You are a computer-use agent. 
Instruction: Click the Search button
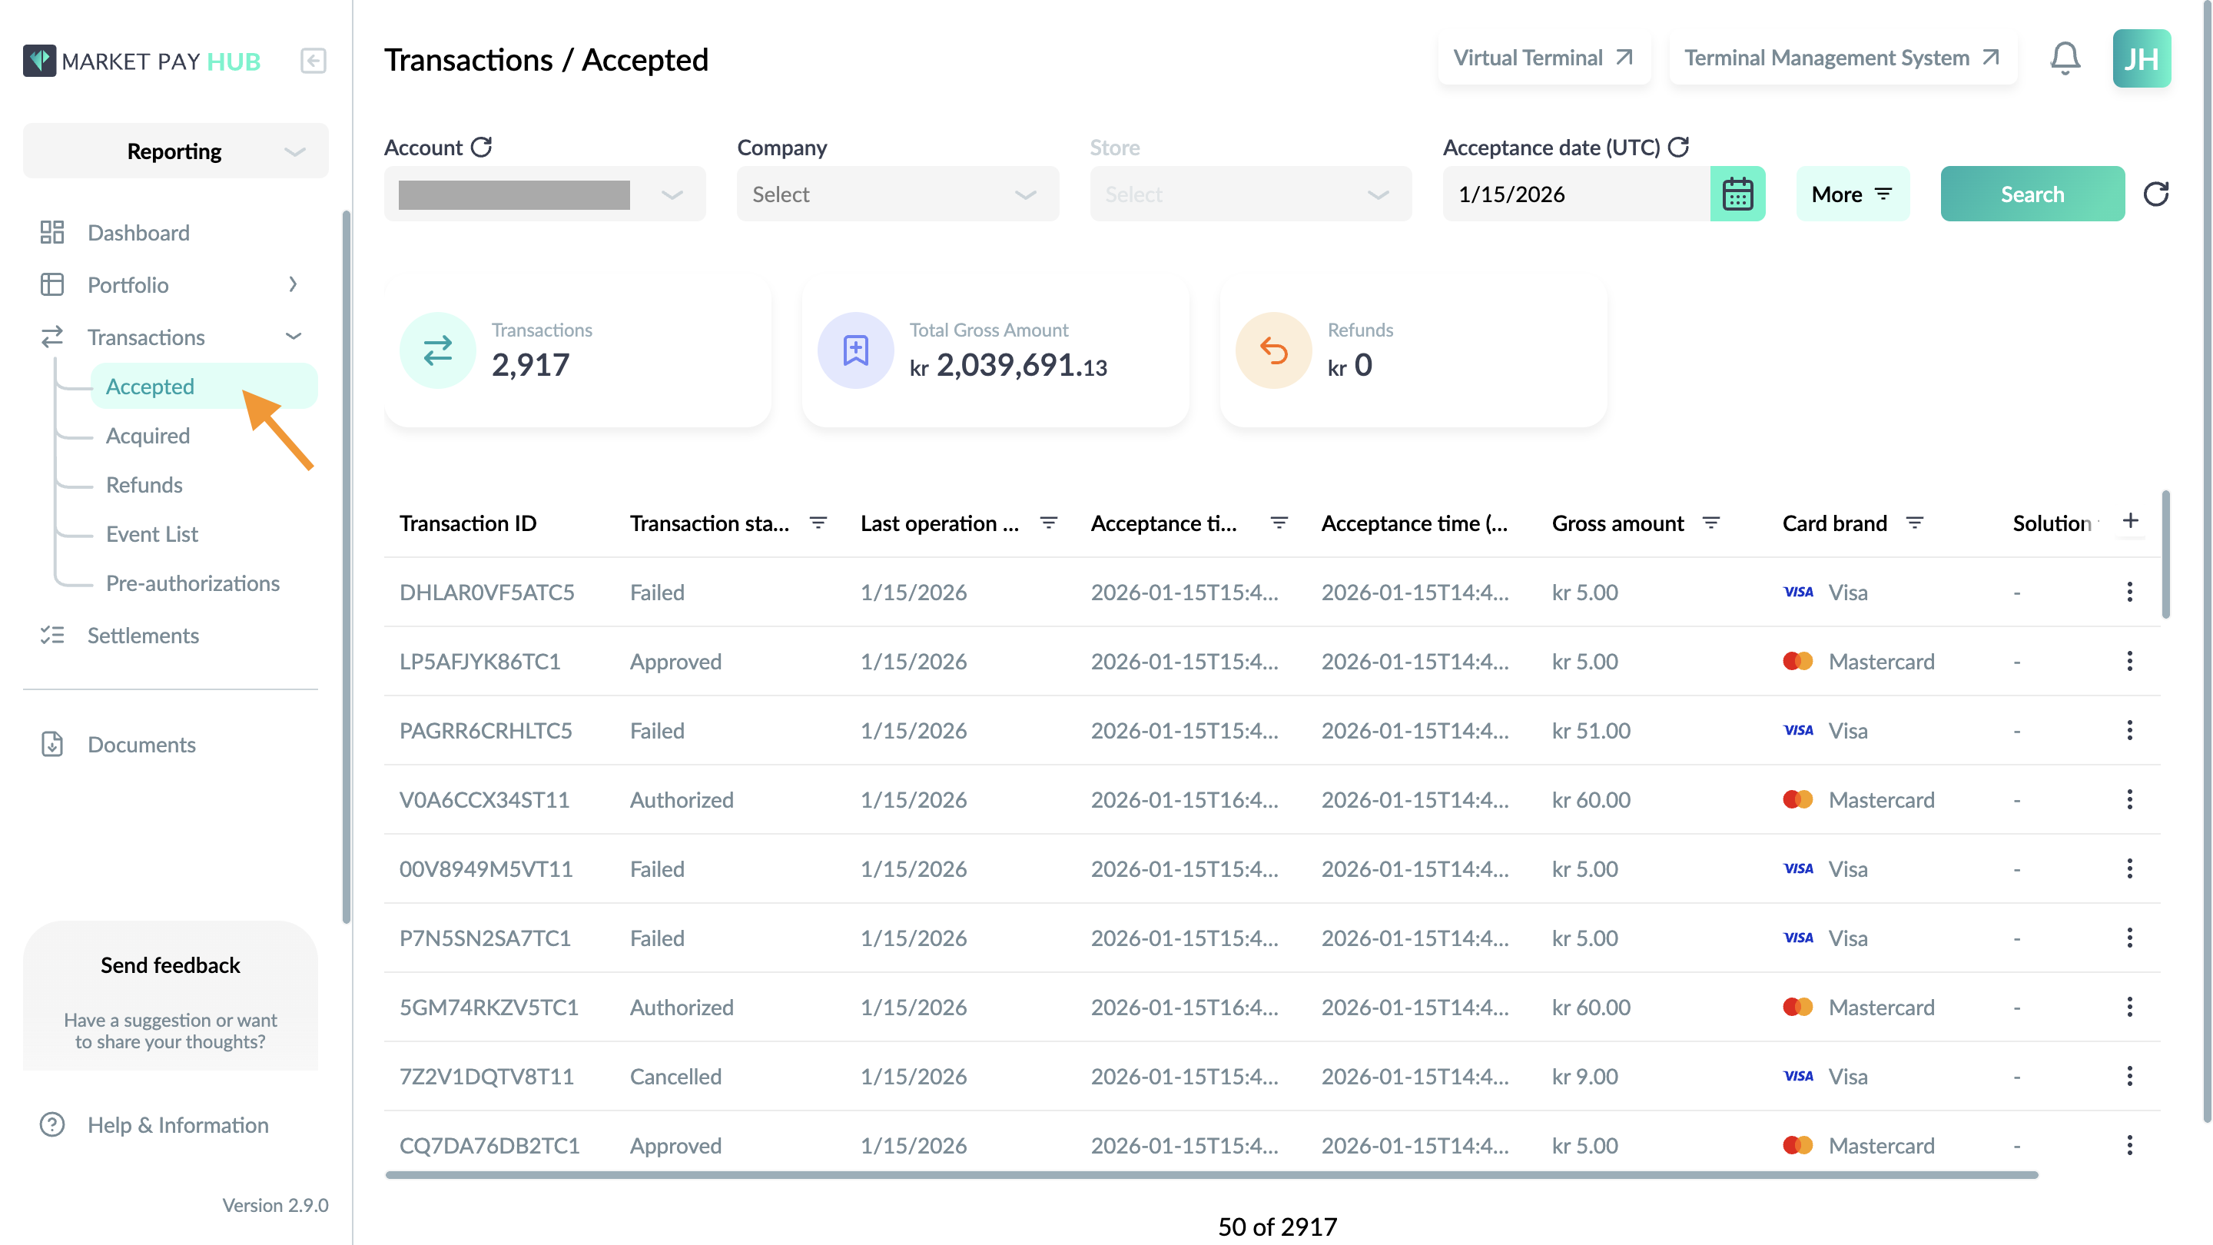click(2032, 194)
